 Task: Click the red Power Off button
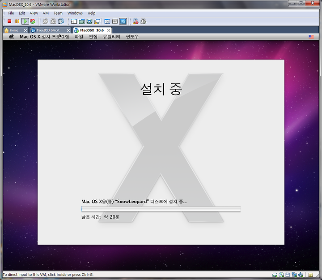[x=9, y=21]
